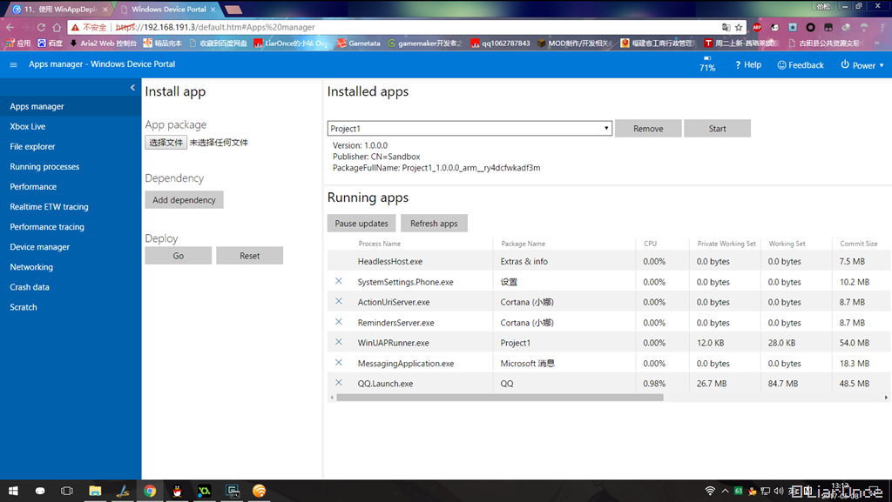Close the SystemSettings.Phone.exe process
This screenshot has height=502, width=892.
pyautogui.click(x=339, y=281)
